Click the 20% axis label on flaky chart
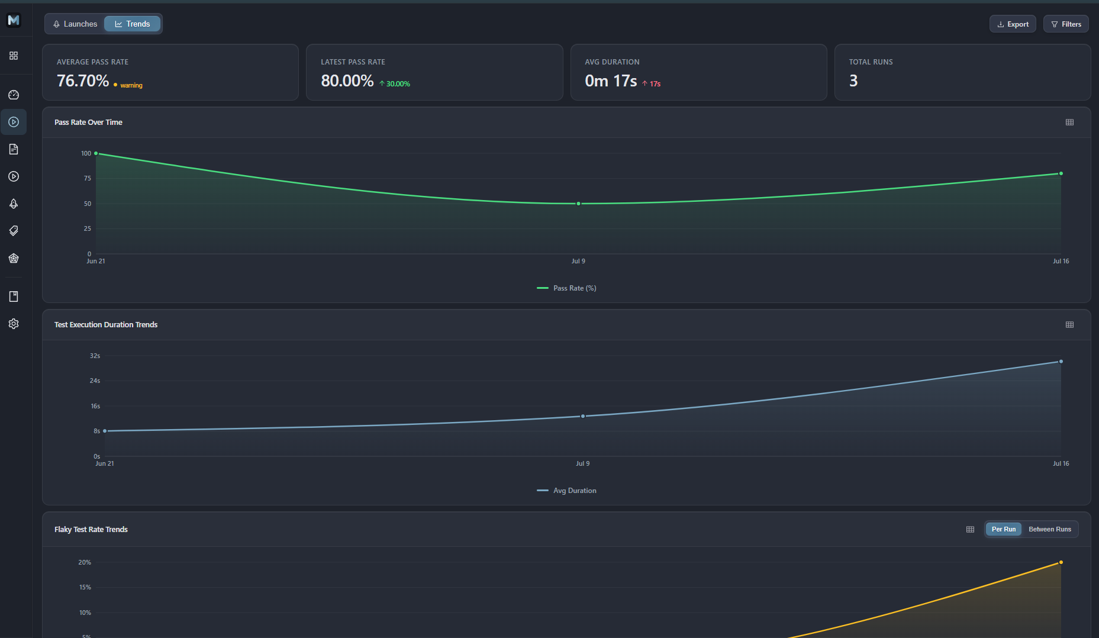1099x638 pixels. 85,562
